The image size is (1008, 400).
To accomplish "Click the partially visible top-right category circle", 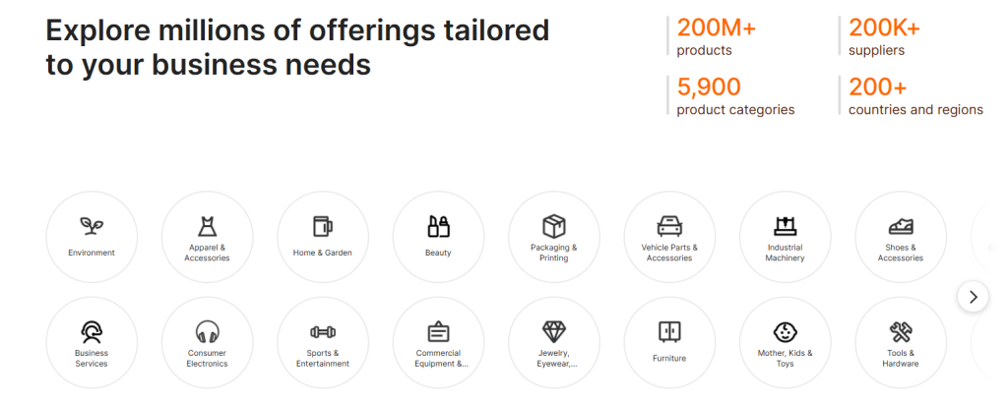I will [x=988, y=237].
